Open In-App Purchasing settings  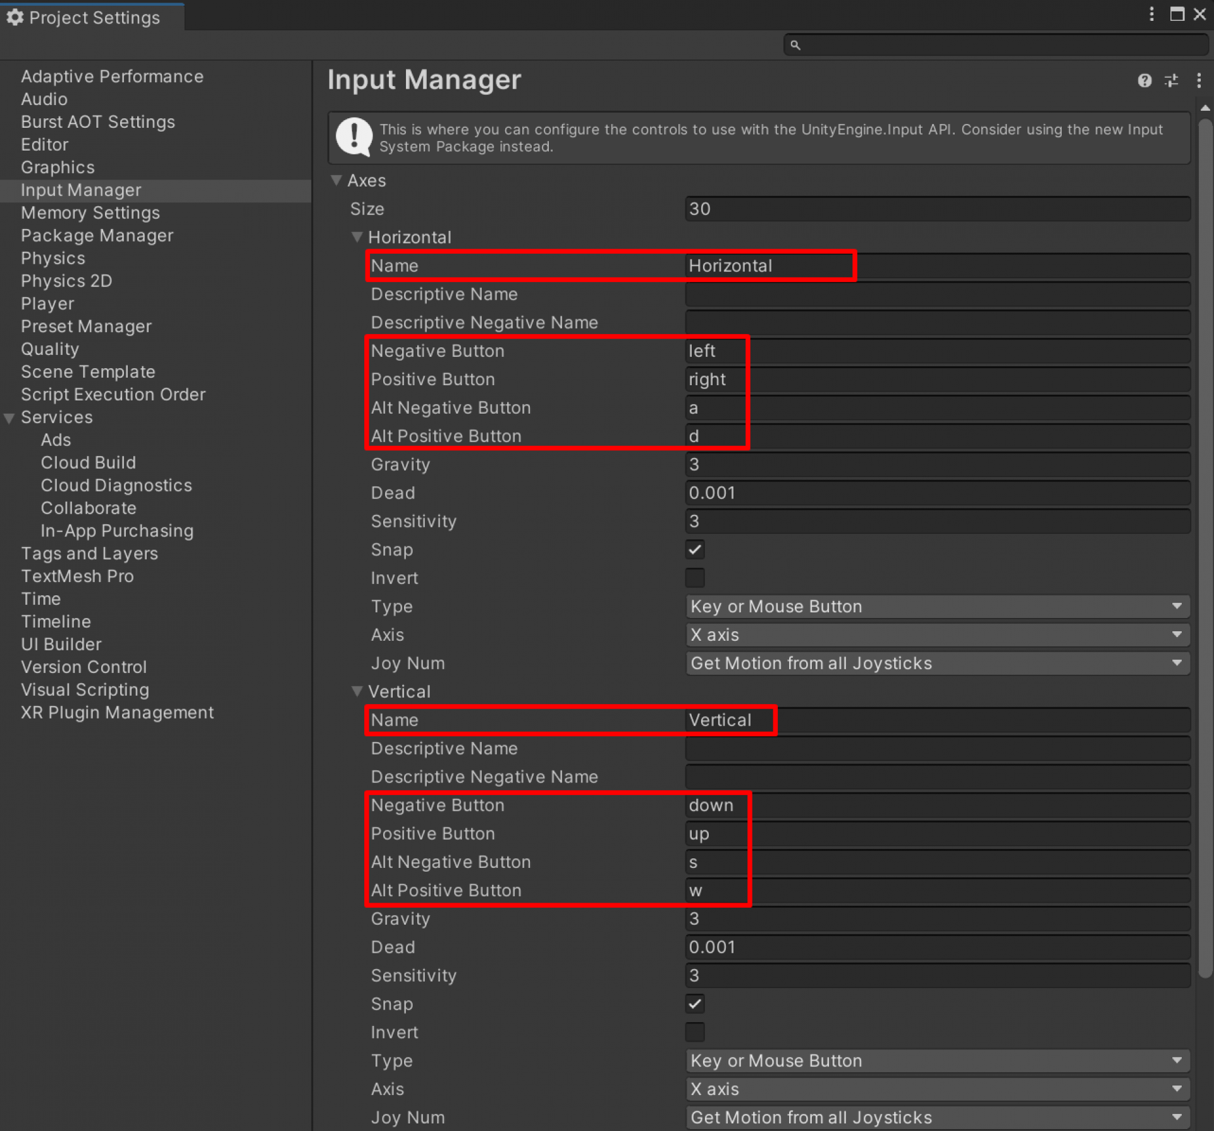pyautogui.click(x=117, y=531)
